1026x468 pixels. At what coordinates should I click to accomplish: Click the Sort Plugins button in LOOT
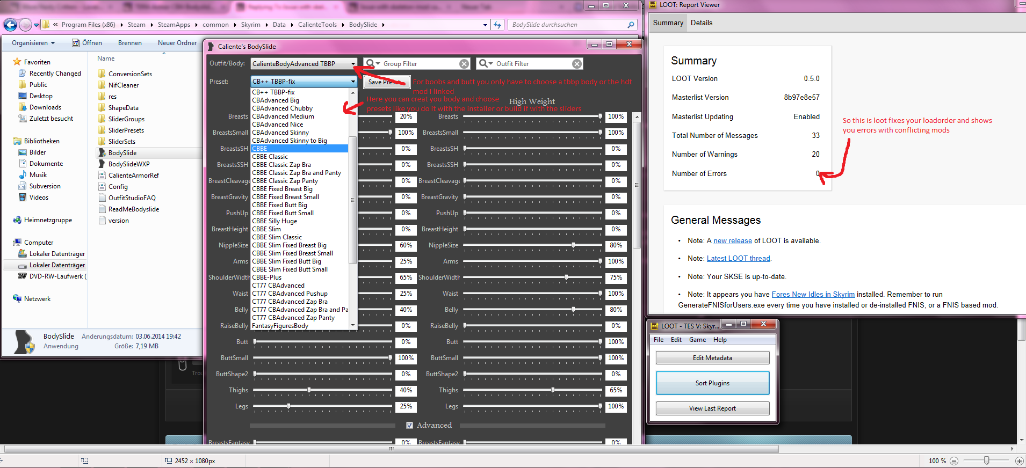coord(712,383)
